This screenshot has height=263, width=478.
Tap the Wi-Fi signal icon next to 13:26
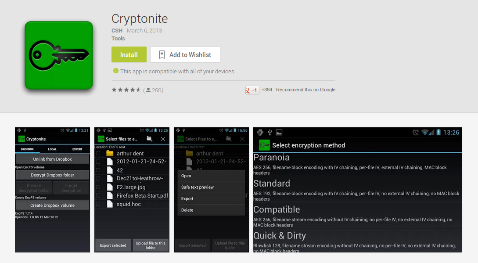[x=424, y=133]
